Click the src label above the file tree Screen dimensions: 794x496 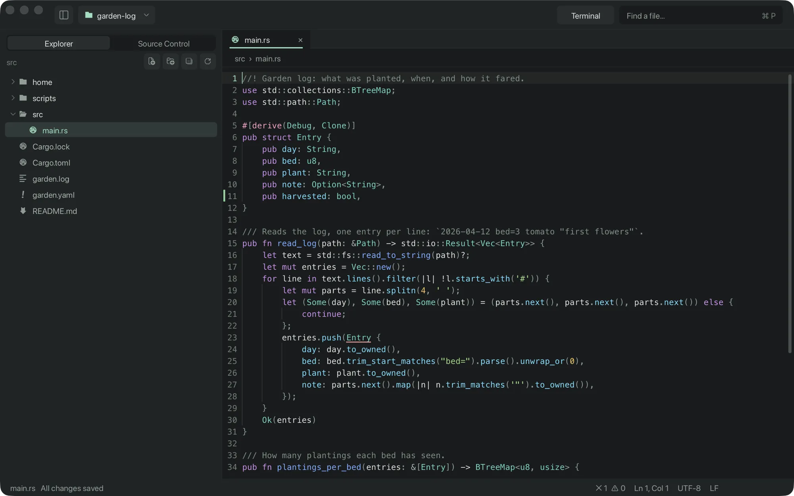point(12,63)
